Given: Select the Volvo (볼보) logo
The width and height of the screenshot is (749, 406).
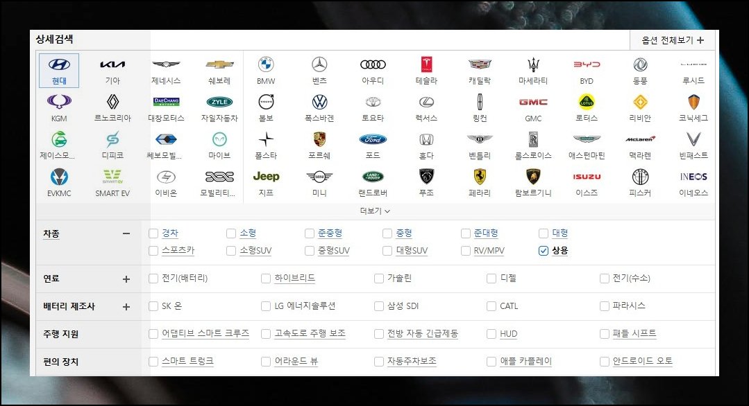Looking at the screenshot, I should click(x=266, y=101).
